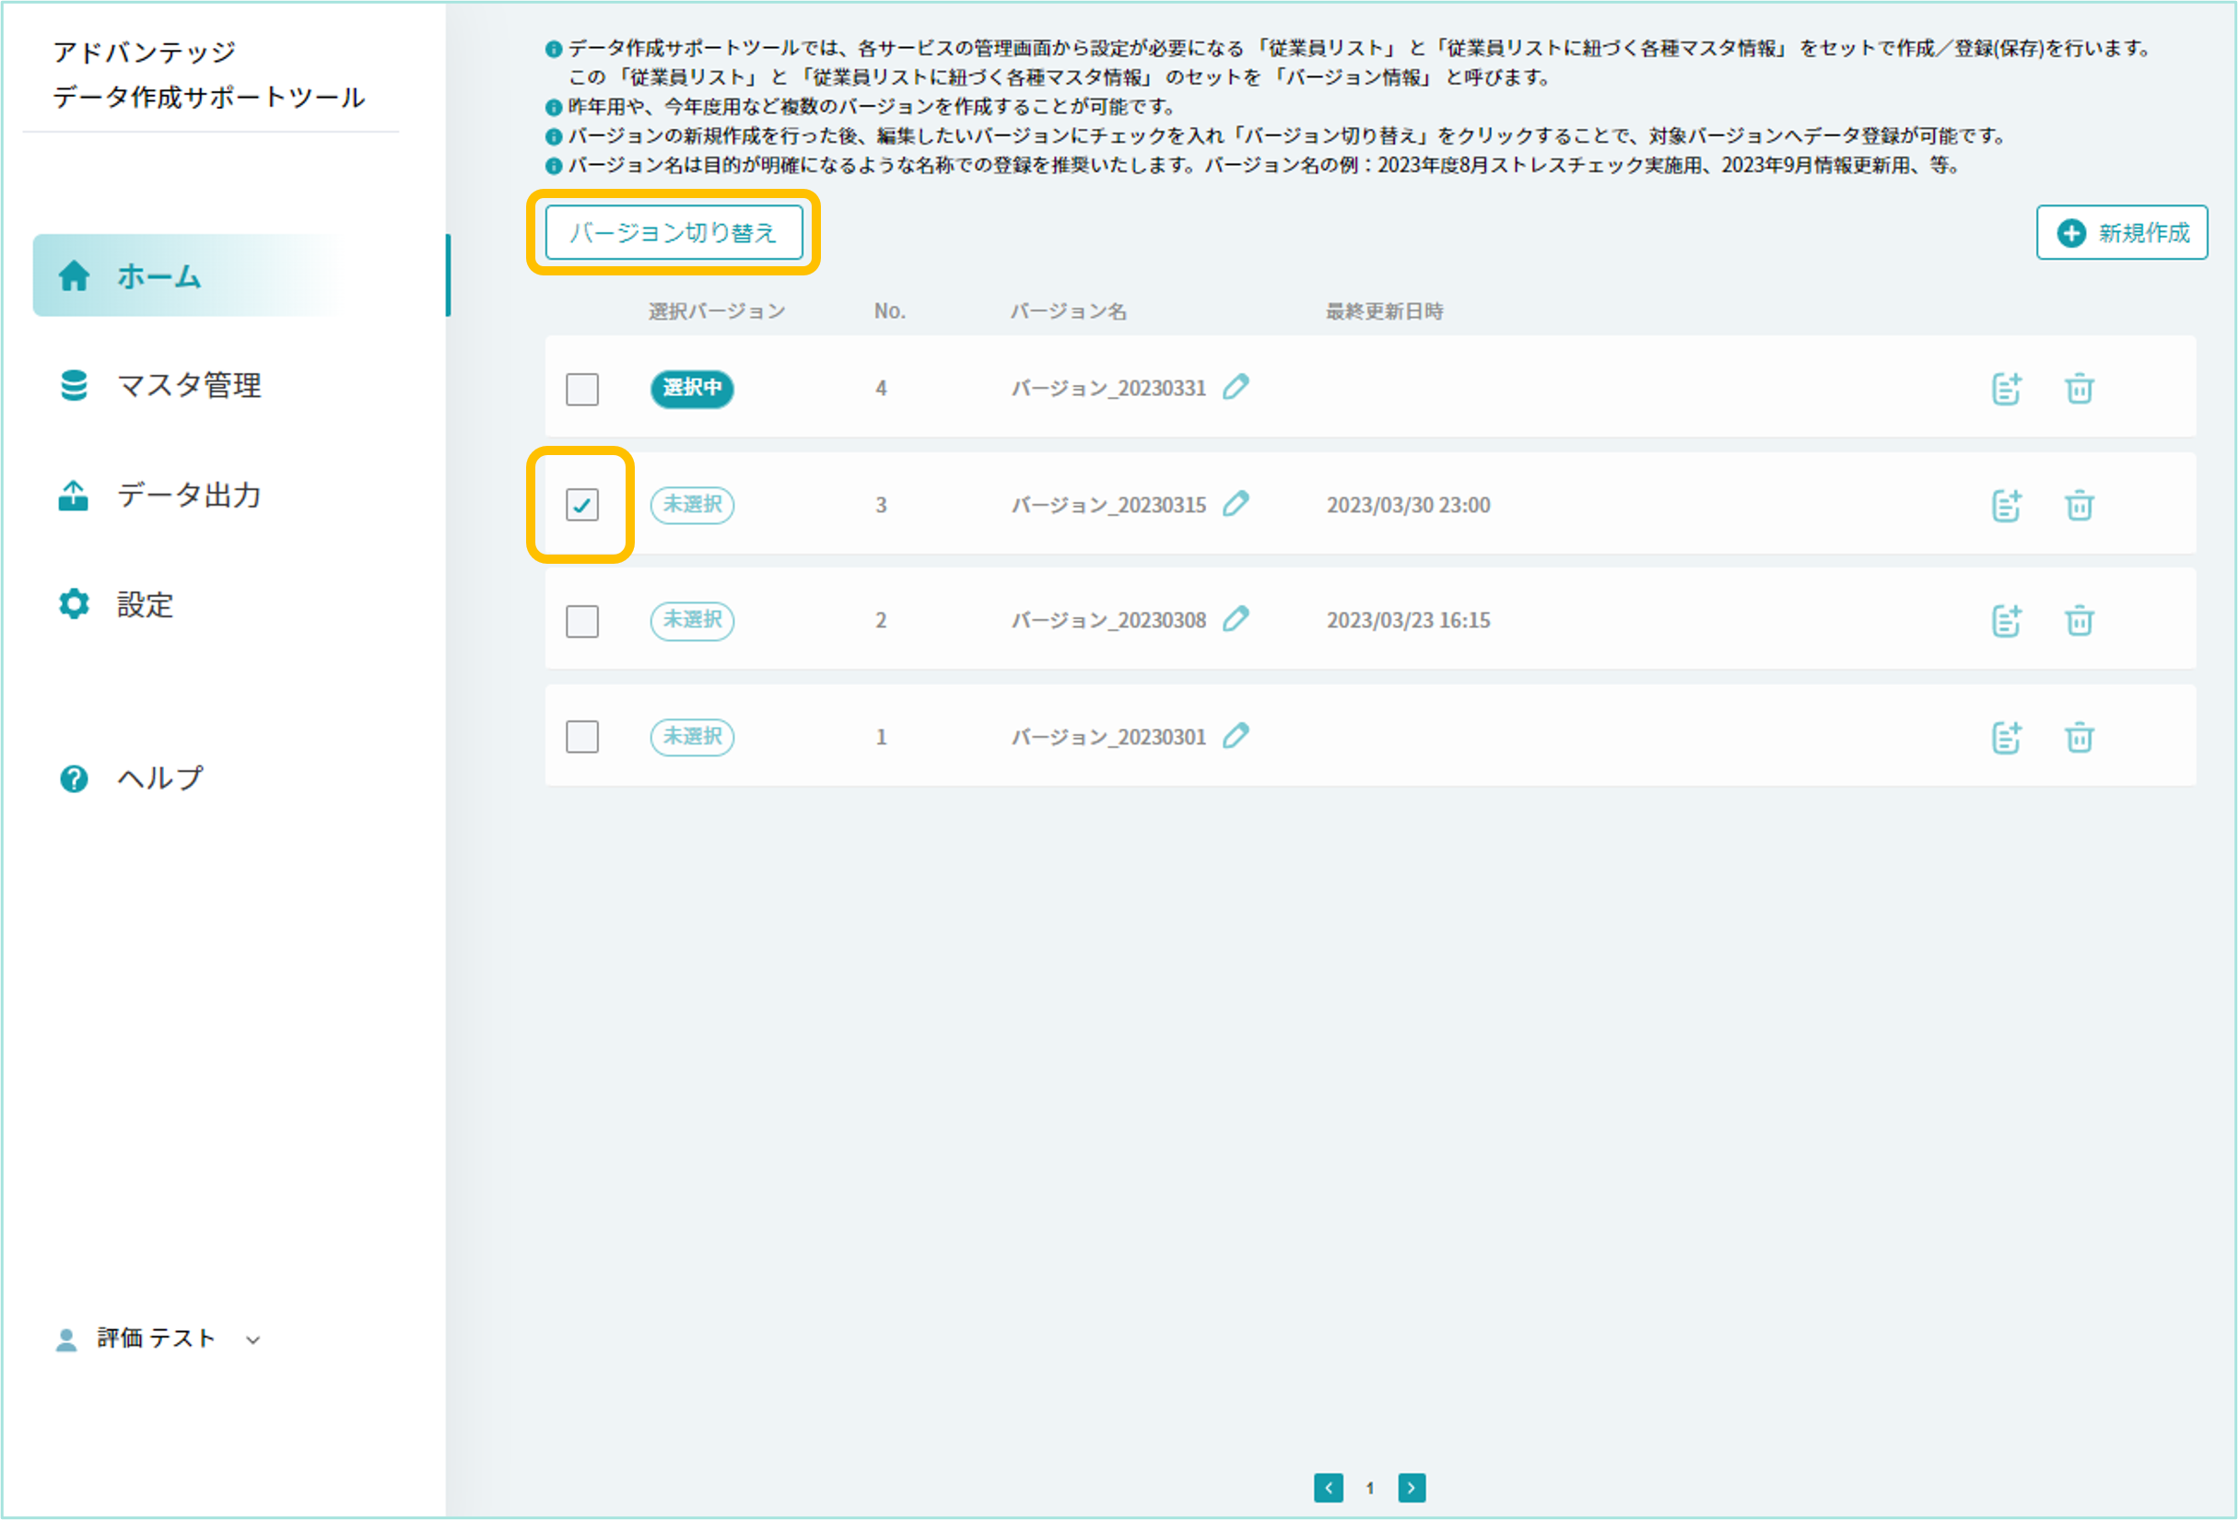
Task: Edit name of バージョン_20230308 via pencil icon
Action: pos(1236,619)
